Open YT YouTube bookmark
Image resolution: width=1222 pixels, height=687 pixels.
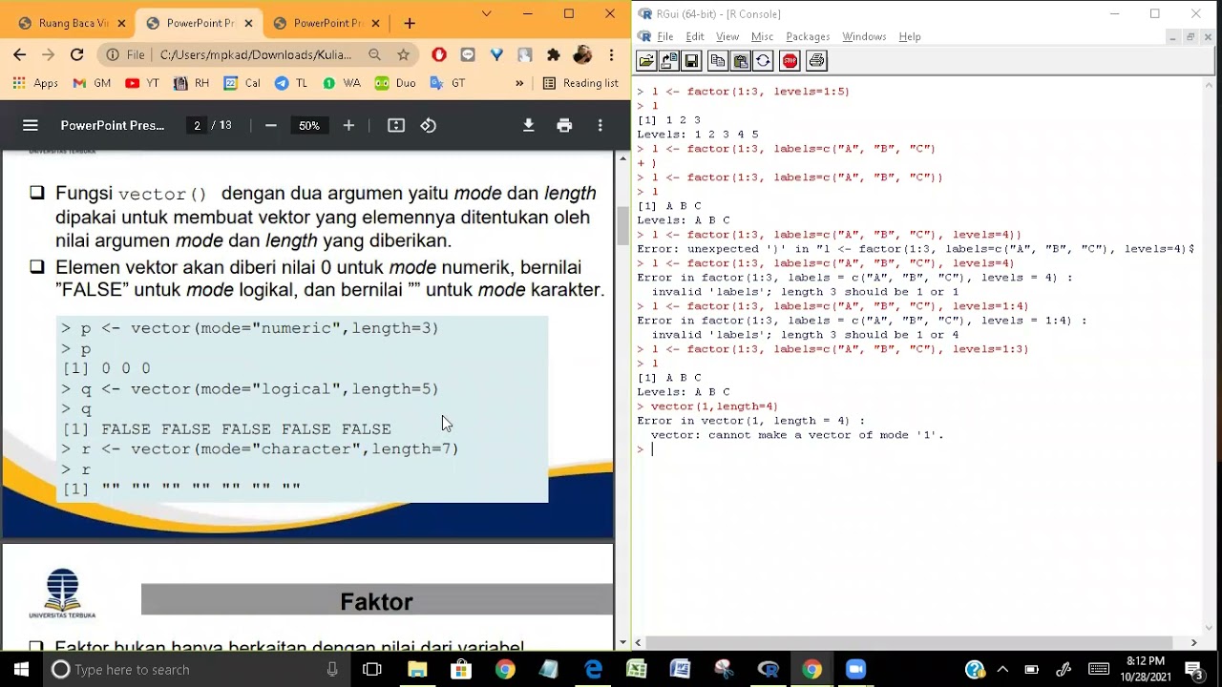coord(143,83)
